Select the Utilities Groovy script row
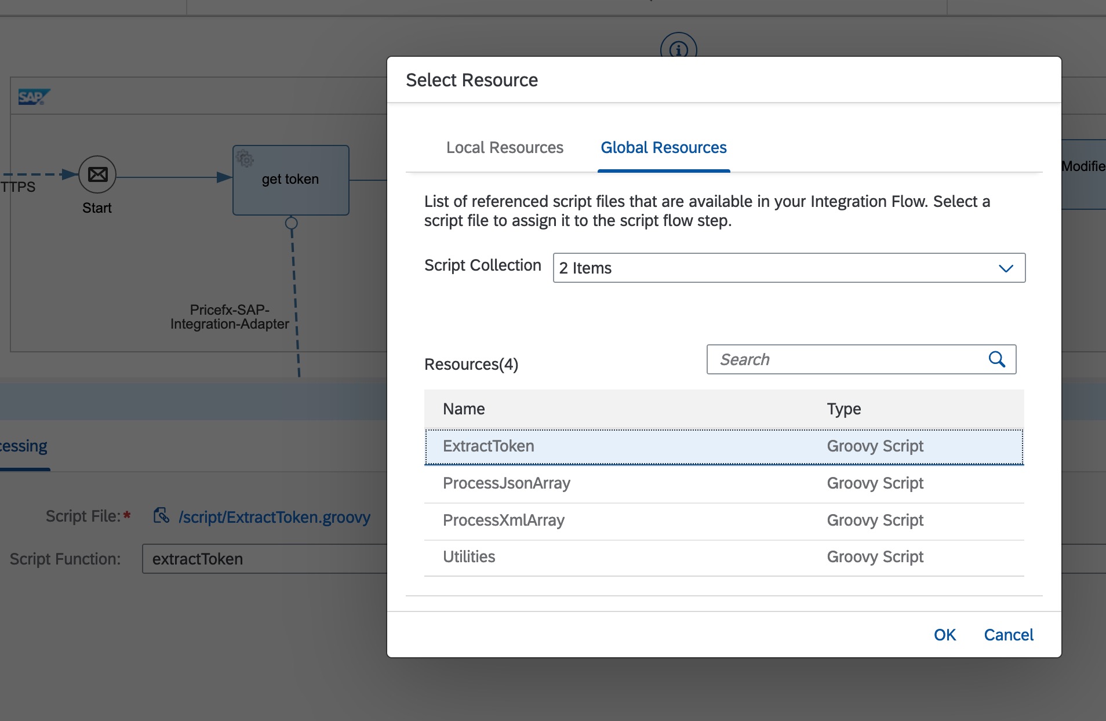This screenshot has width=1106, height=721. 723,557
